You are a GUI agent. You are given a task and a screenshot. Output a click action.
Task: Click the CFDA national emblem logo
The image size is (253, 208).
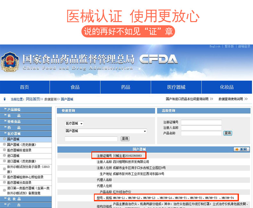point(10,62)
